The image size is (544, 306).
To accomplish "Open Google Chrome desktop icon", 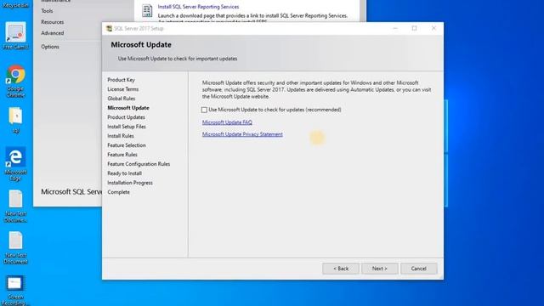I will pos(15,81).
